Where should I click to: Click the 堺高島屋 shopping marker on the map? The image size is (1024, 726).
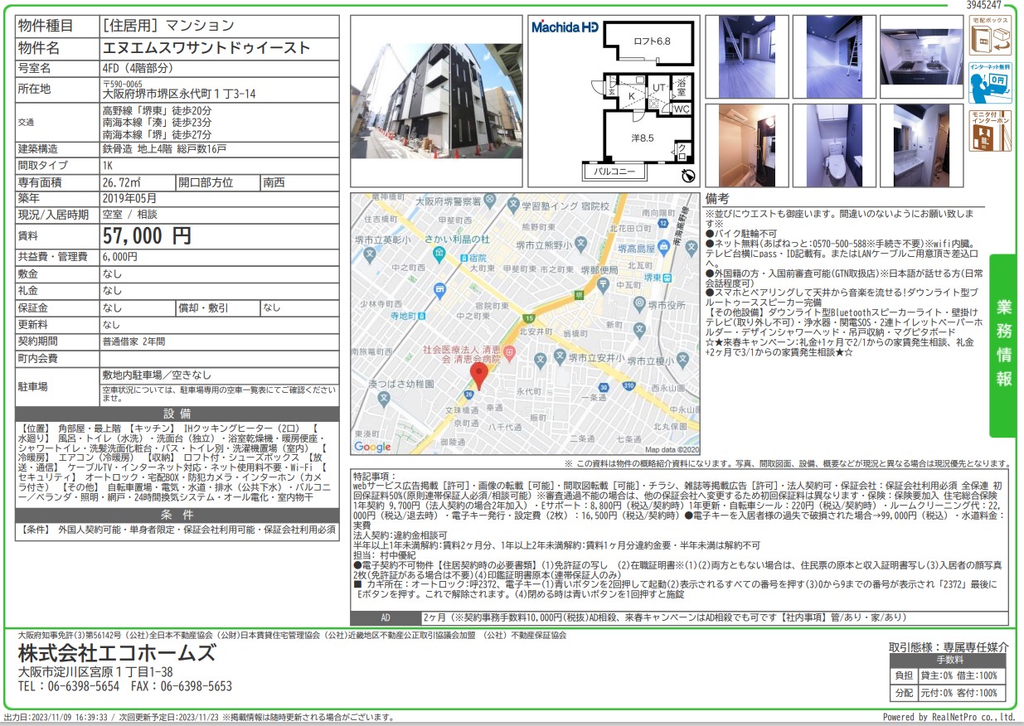[666, 246]
